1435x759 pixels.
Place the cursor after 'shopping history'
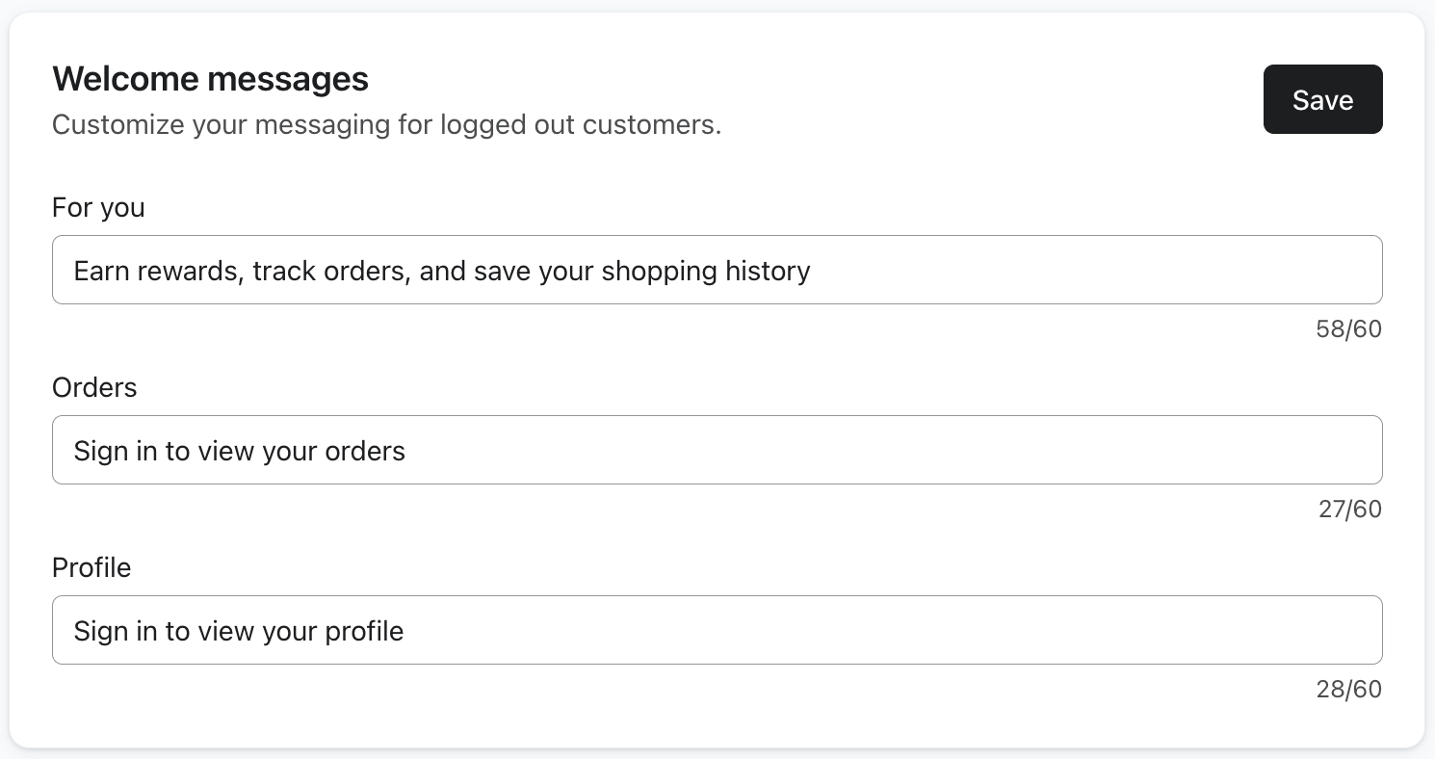click(815, 271)
